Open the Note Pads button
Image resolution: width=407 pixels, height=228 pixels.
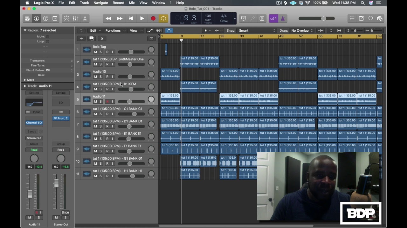click(361, 18)
